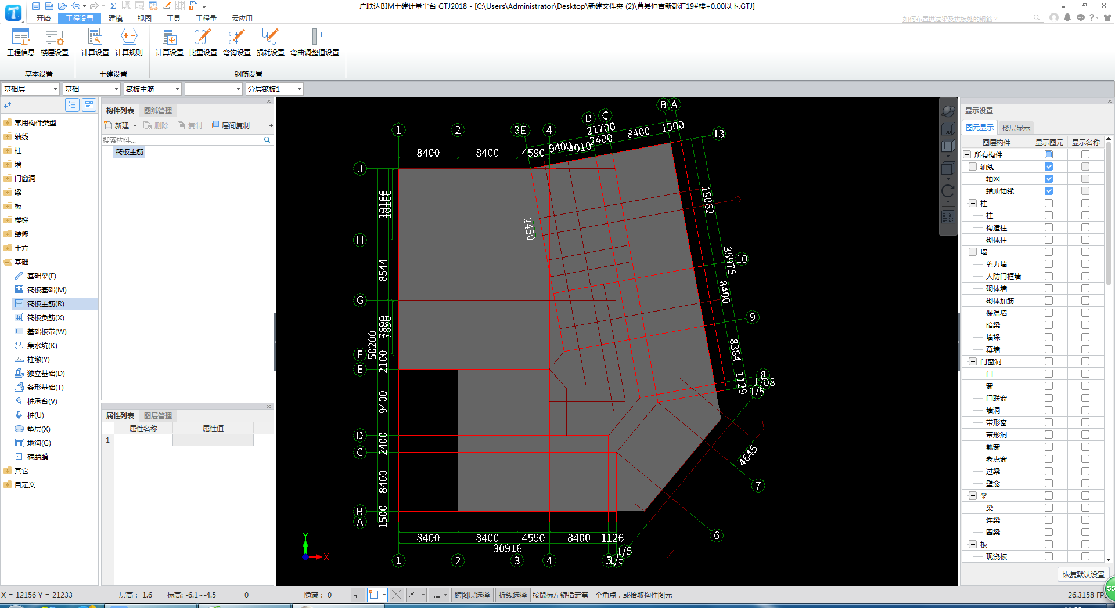
Task: Click the 跨图层选择 button
Action: 472,595
